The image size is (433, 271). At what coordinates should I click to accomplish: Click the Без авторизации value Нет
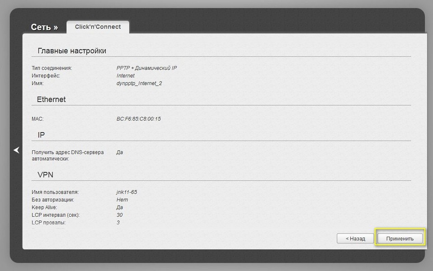[122, 200]
